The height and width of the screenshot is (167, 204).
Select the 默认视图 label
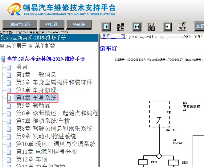click(151, 27)
